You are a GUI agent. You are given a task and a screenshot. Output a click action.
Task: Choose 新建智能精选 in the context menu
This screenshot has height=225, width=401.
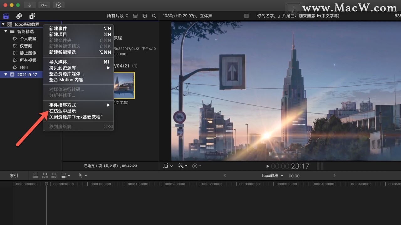click(x=78, y=52)
